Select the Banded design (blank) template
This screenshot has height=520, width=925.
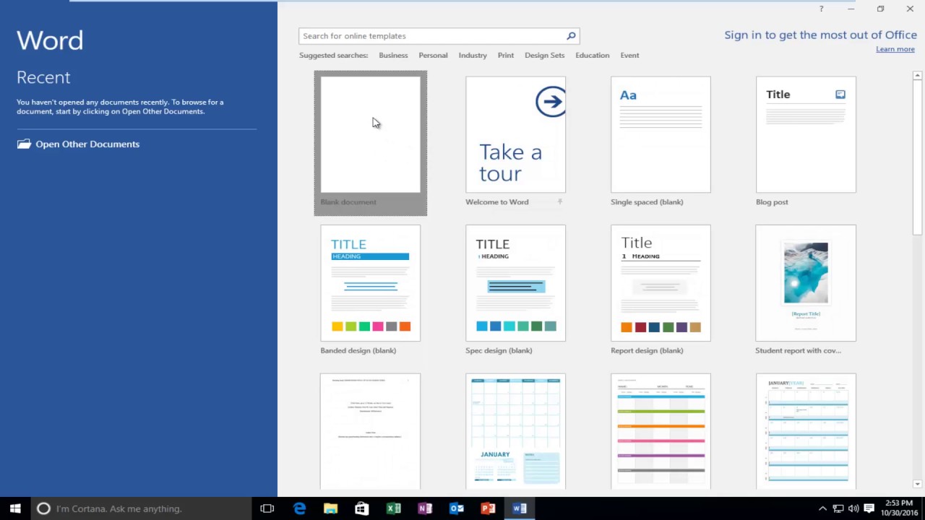point(371,283)
